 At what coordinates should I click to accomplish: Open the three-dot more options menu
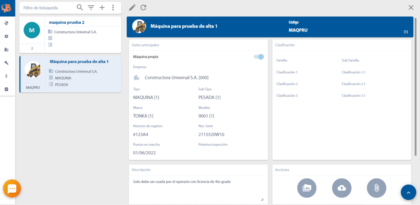[113, 7]
